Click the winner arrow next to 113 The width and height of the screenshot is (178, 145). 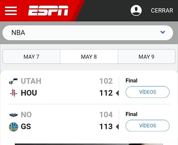117,127
